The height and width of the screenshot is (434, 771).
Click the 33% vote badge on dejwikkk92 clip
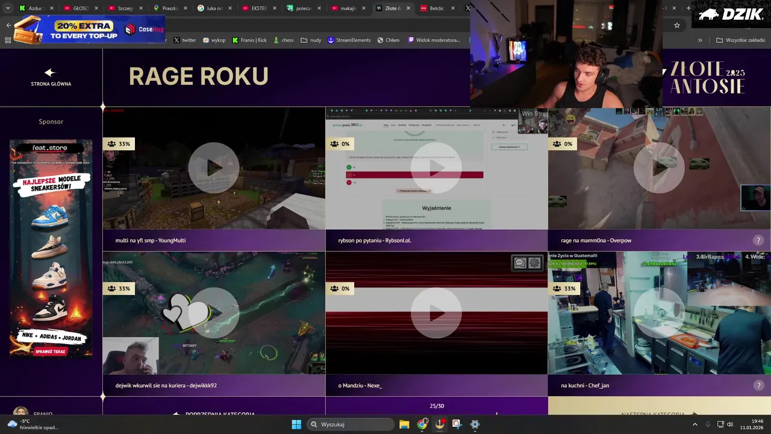tap(119, 289)
